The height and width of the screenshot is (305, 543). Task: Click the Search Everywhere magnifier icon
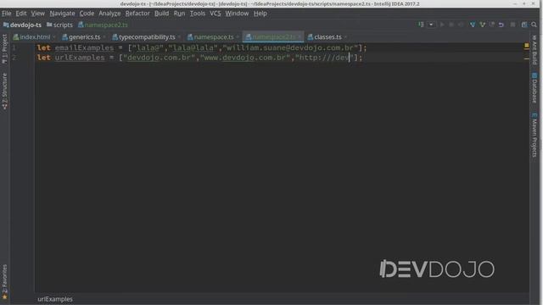click(x=534, y=25)
